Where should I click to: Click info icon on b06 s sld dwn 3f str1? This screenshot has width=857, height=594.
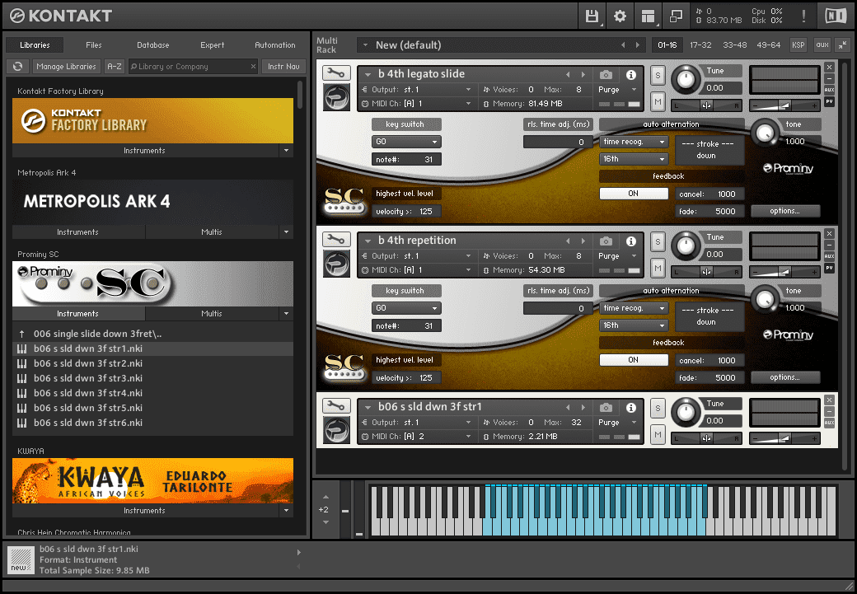pos(630,407)
